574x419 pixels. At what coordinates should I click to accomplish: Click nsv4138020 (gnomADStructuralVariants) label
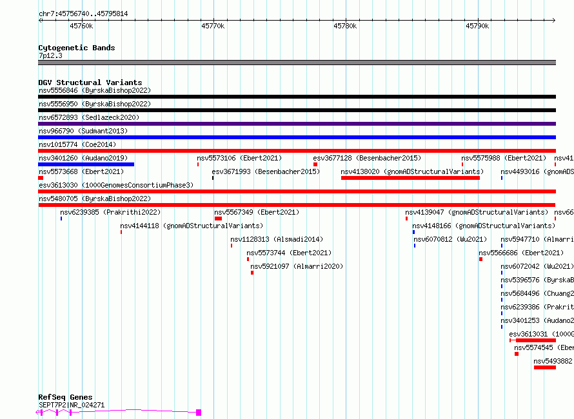pyautogui.click(x=412, y=171)
